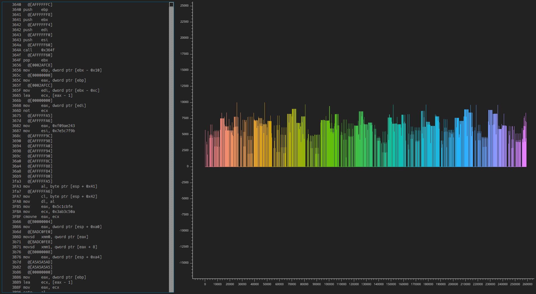Click the -15000 label on the vertical axis

[x=184, y=263]
